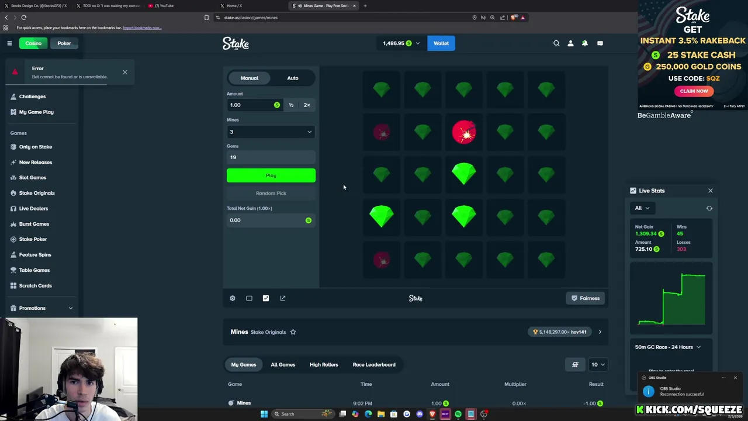Select the Race Leaderboard tab
Viewport: 748px width, 421px height.
[374, 365]
